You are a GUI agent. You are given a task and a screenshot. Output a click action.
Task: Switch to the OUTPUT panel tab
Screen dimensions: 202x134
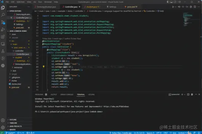coord(54,95)
